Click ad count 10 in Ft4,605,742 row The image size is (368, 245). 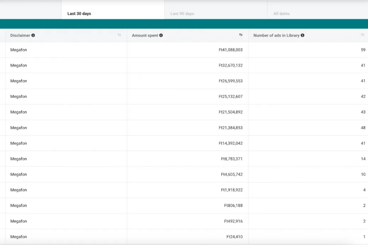click(363, 174)
